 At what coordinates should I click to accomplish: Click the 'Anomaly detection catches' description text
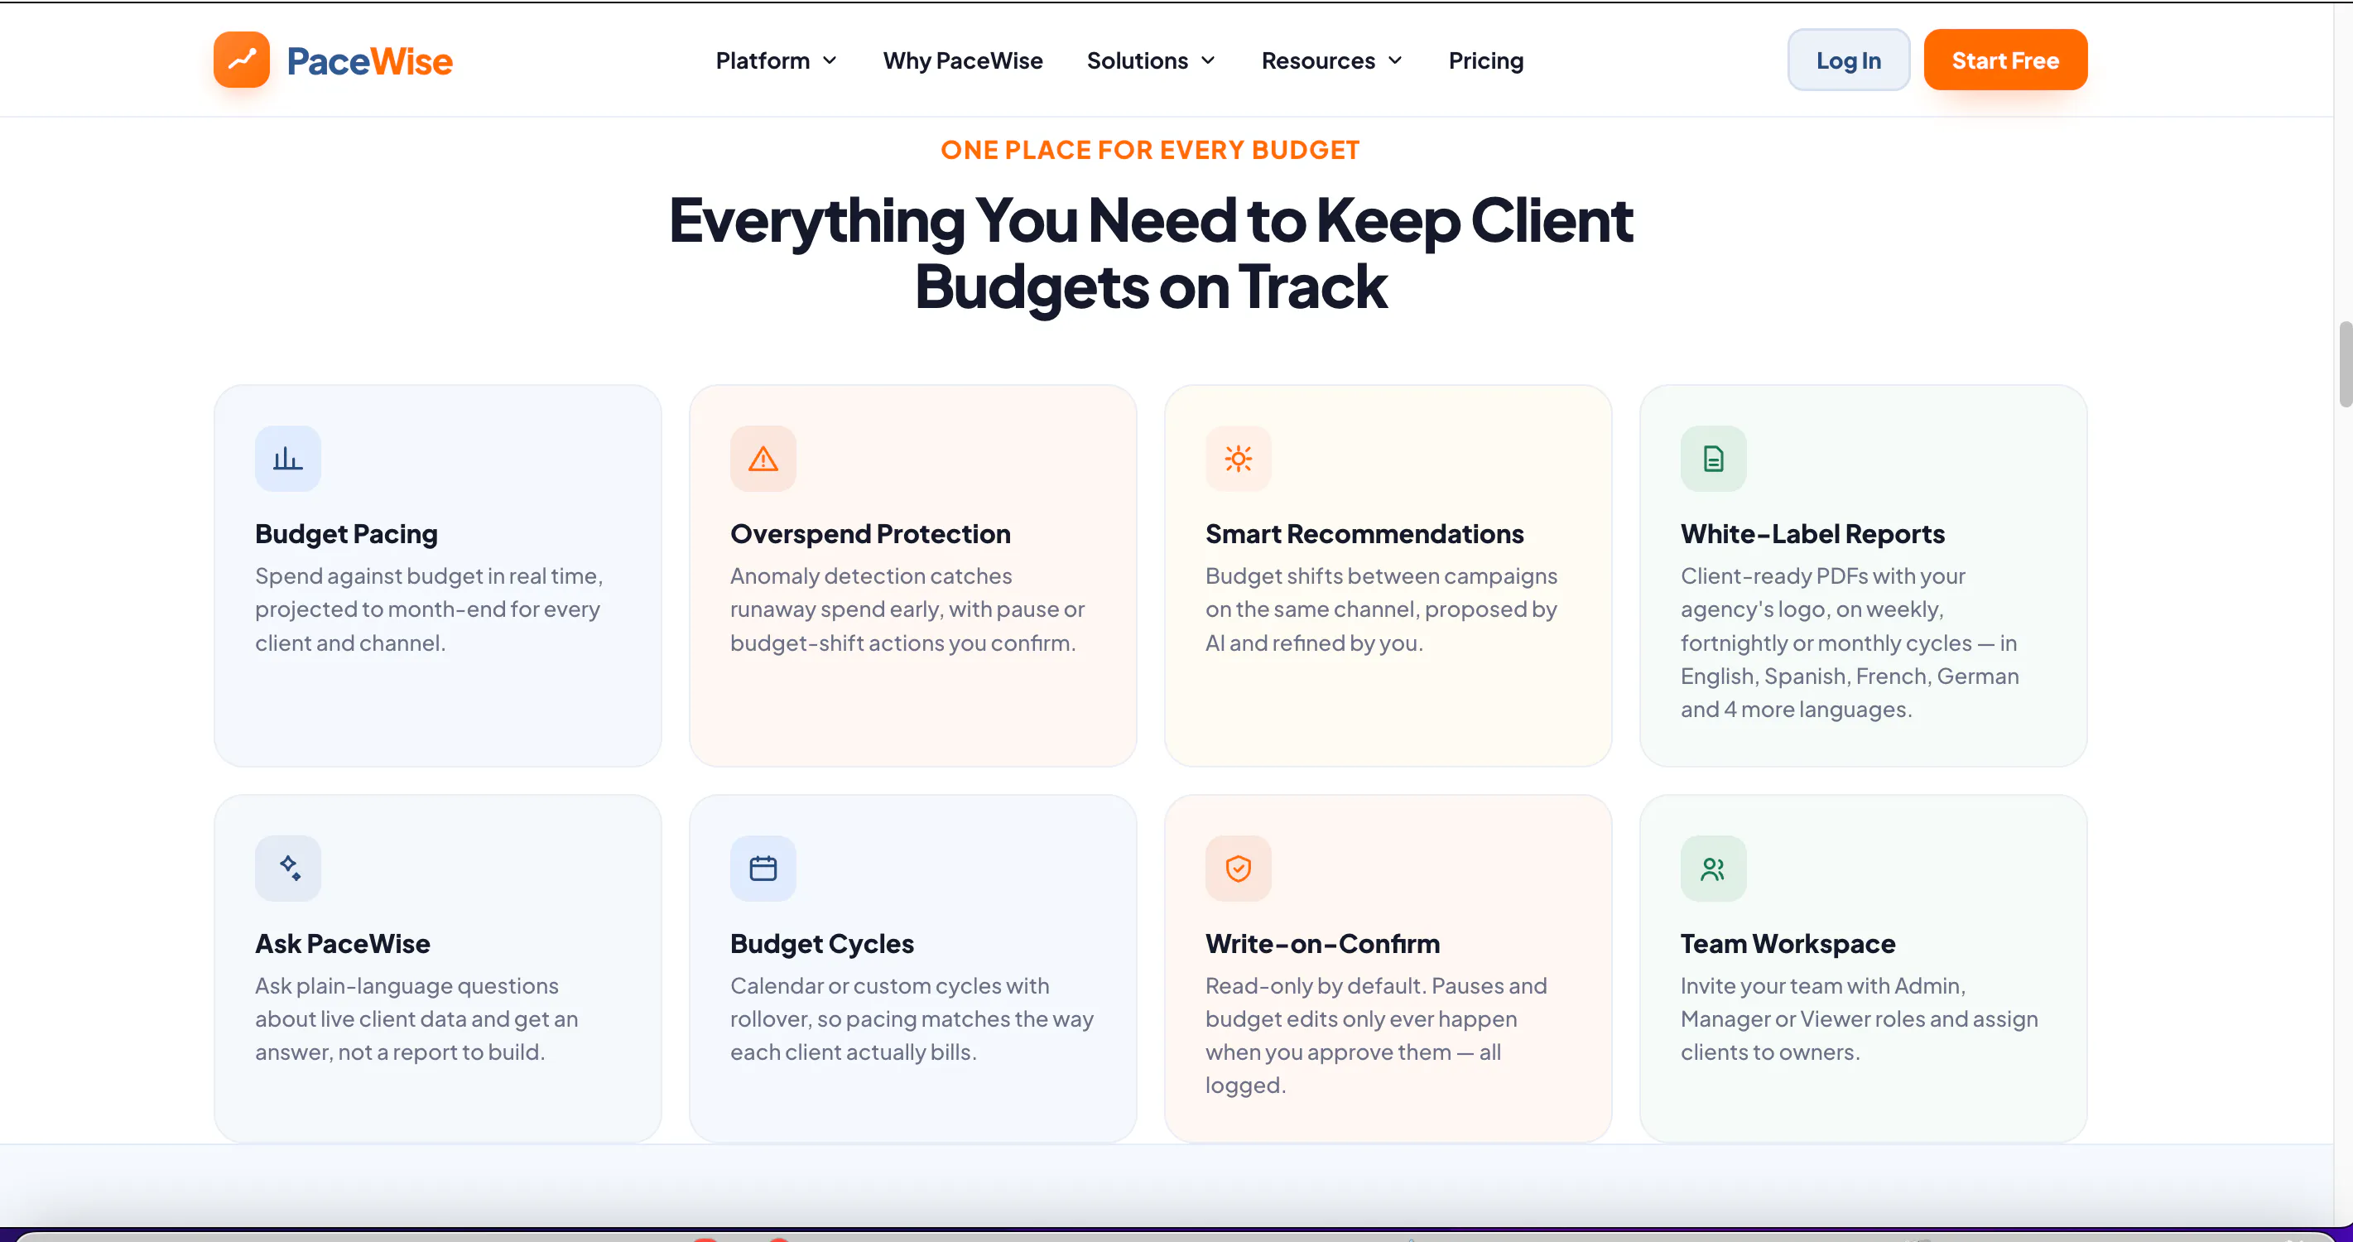click(x=907, y=609)
